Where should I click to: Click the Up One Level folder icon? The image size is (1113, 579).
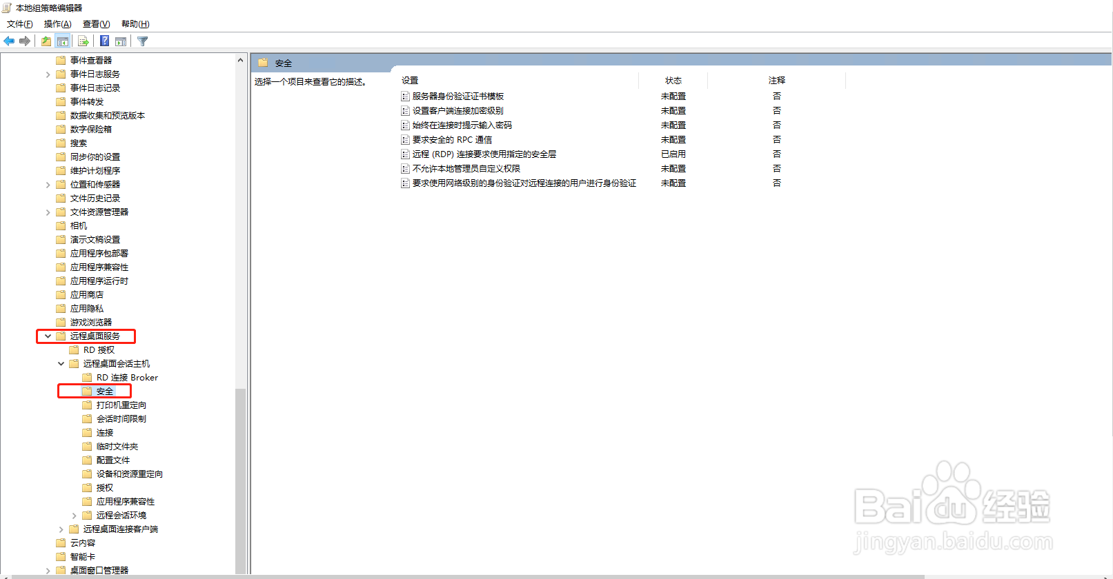click(x=46, y=41)
